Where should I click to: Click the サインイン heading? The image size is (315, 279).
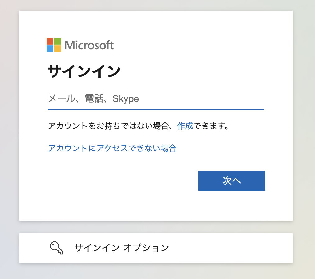[x=84, y=71]
